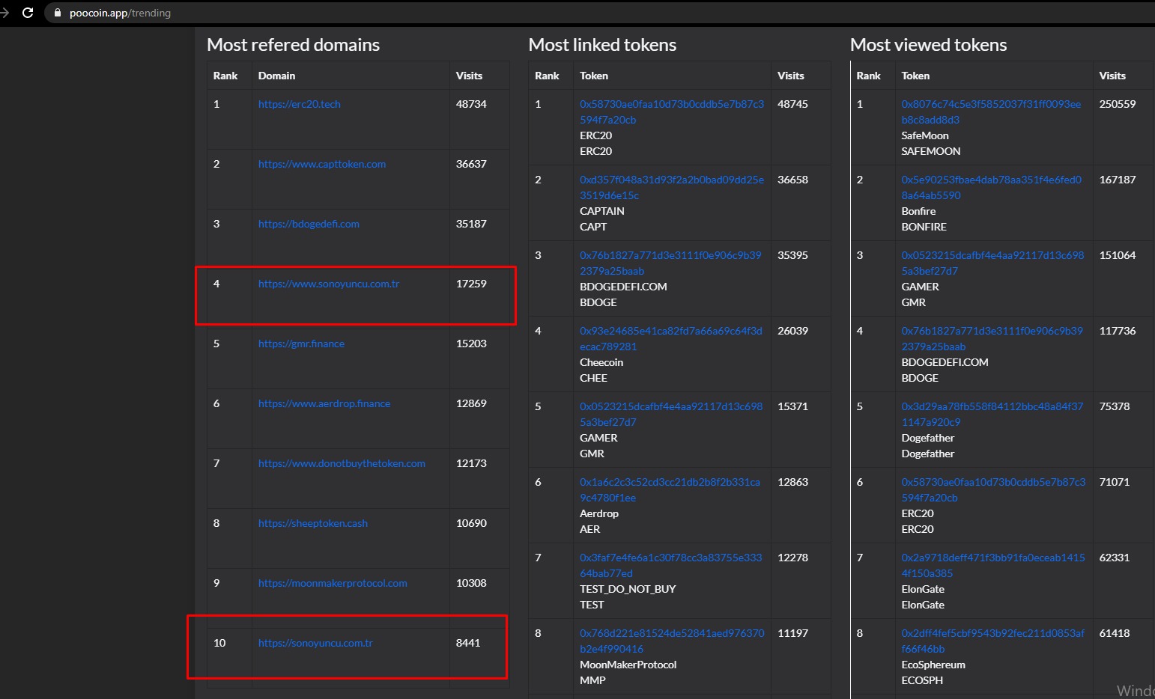The image size is (1155, 699).
Task: Select visits value 26039 for Cheecoin
Action: 792,331
